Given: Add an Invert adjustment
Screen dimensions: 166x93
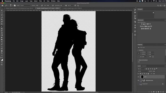Looking at the screenshot, I should click(x=142, y=29).
